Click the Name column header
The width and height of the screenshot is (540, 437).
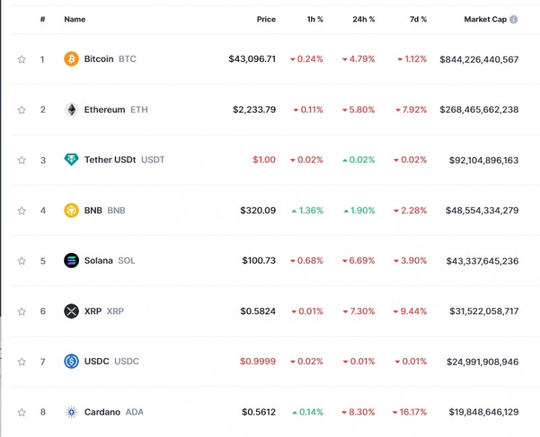click(x=74, y=19)
